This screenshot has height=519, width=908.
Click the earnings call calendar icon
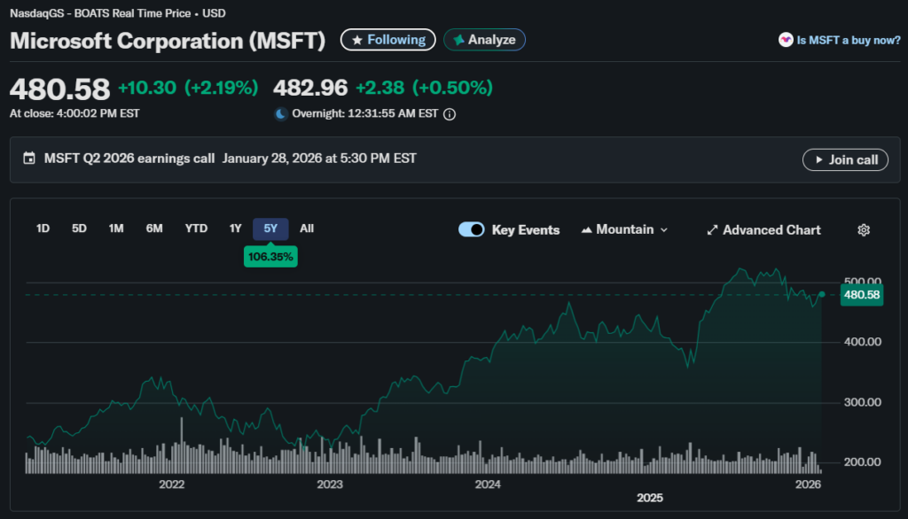(29, 159)
